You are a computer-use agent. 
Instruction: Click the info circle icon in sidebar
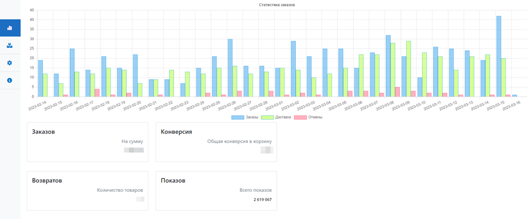coord(10,80)
